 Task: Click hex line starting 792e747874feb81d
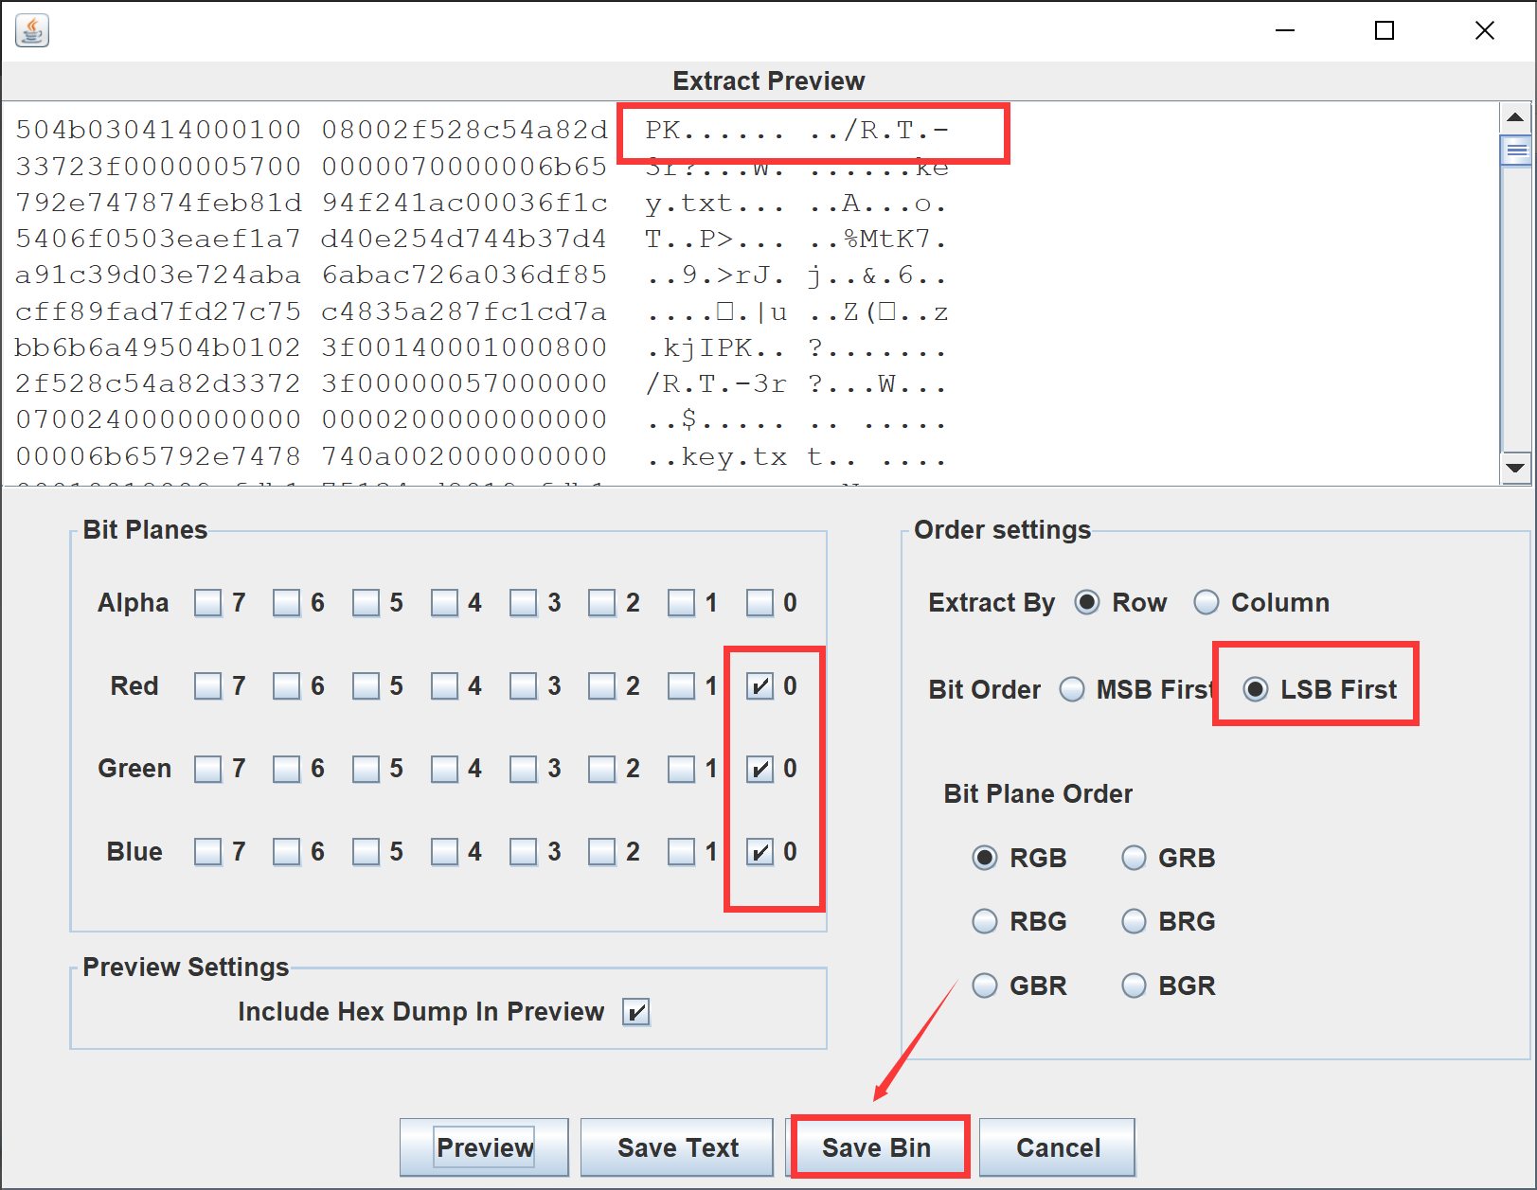pyautogui.click(x=482, y=203)
